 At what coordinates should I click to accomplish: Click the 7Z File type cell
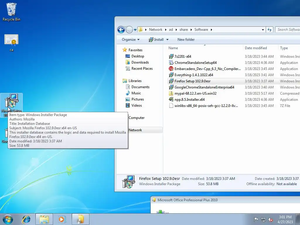(x=285, y=106)
